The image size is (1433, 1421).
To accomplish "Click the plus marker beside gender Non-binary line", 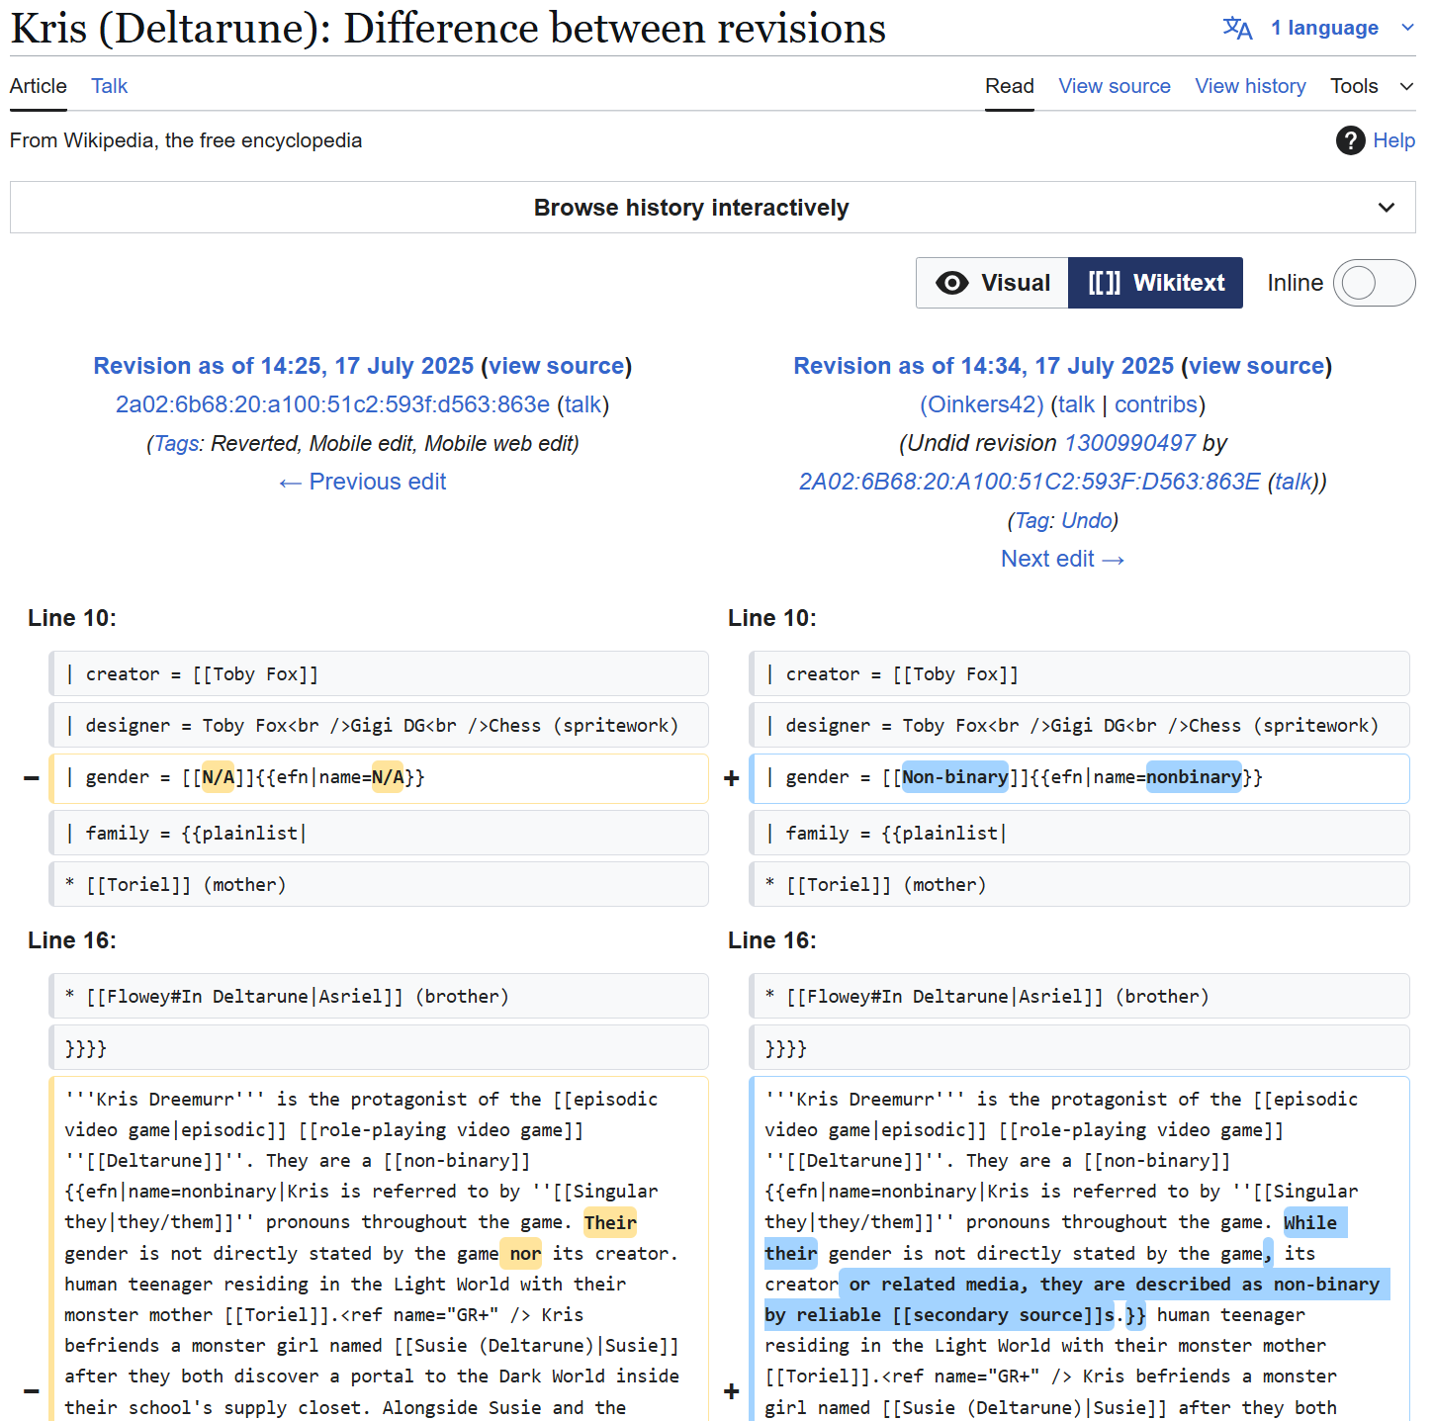I will 732,778.
